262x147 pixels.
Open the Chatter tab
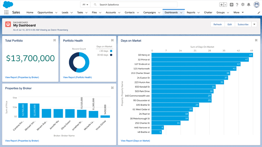(x=208, y=13)
